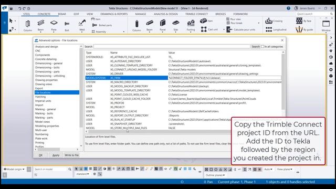Open the View plane dropdown
The image size is (336, 189).
[285, 169]
